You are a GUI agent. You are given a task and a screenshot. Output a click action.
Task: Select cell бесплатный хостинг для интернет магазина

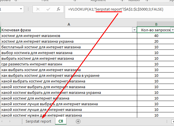tap(69, 47)
